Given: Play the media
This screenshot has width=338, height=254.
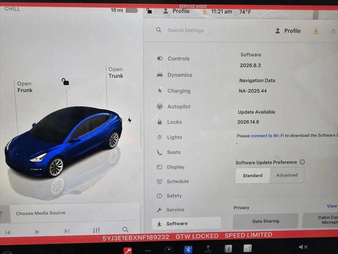Looking at the screenshot, I should 37,232.
